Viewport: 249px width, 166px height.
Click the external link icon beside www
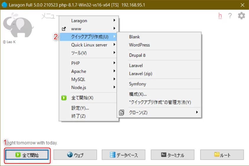click(64, 29)
